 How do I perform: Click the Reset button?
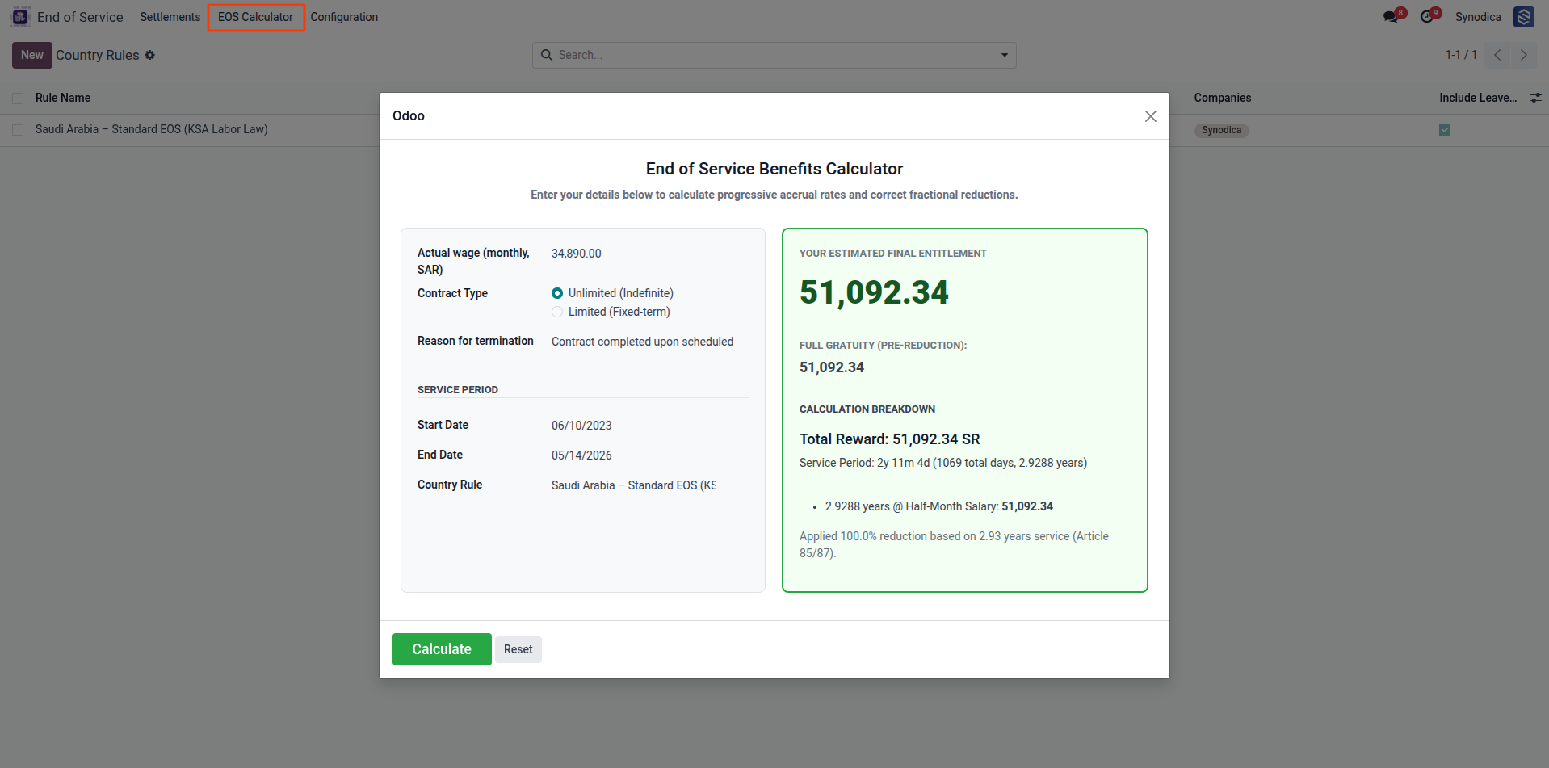pos(518,649)
